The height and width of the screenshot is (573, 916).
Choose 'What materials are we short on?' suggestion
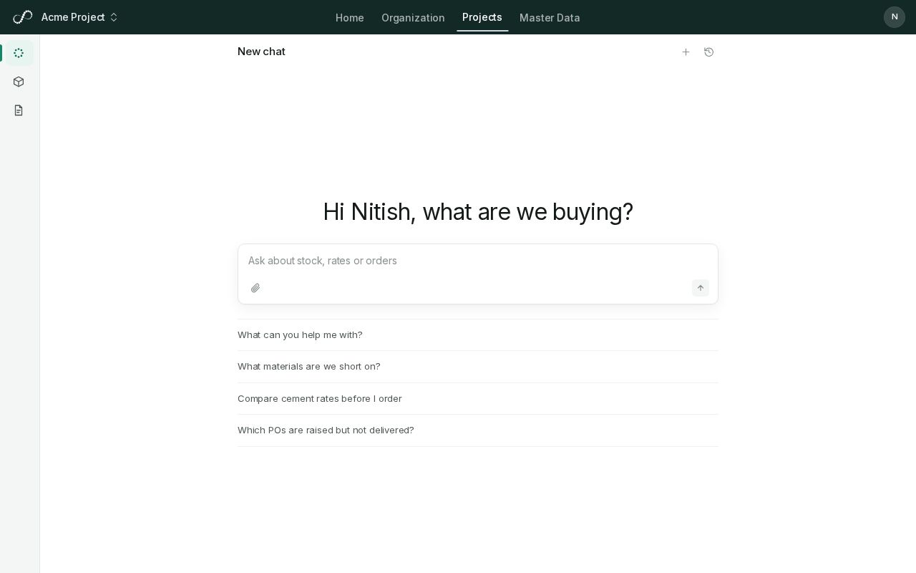(478, 367)
